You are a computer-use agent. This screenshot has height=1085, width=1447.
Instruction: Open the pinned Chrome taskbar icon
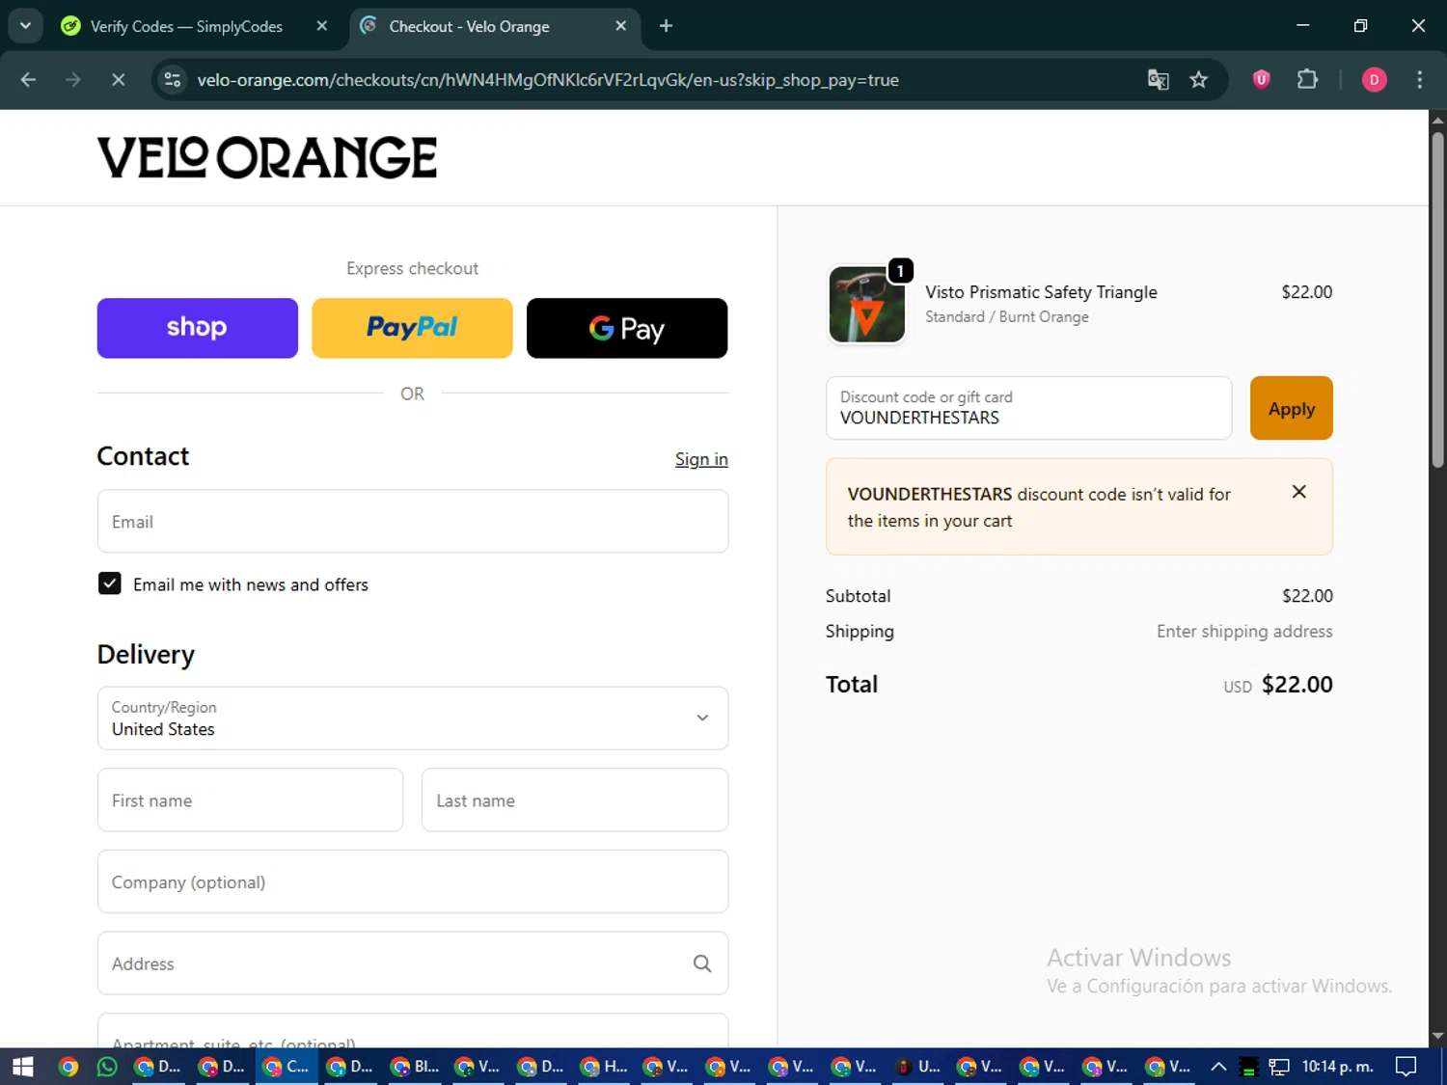[68, 1067]
